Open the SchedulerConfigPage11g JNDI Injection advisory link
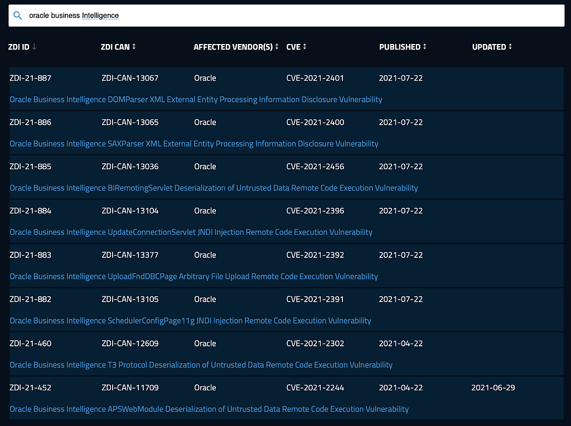 [x=191, y=321]
